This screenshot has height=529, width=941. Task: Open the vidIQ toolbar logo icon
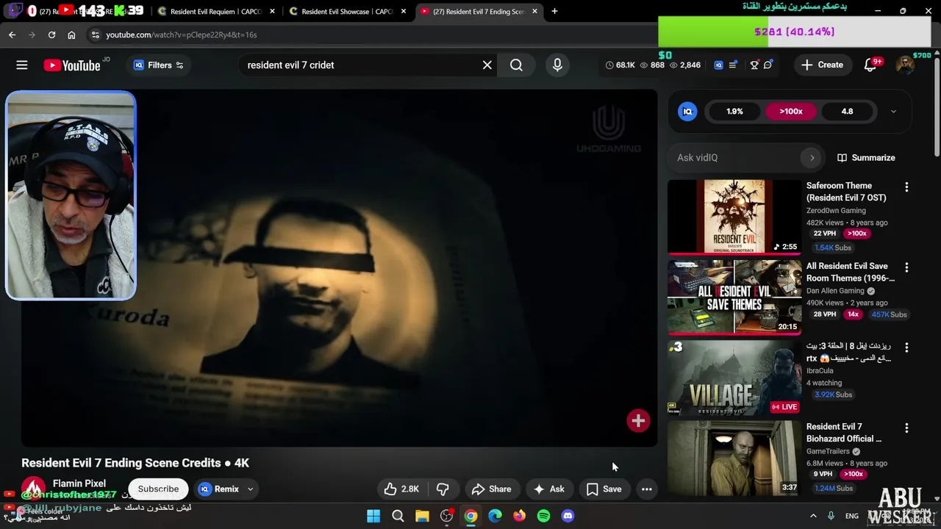(718, 65)
